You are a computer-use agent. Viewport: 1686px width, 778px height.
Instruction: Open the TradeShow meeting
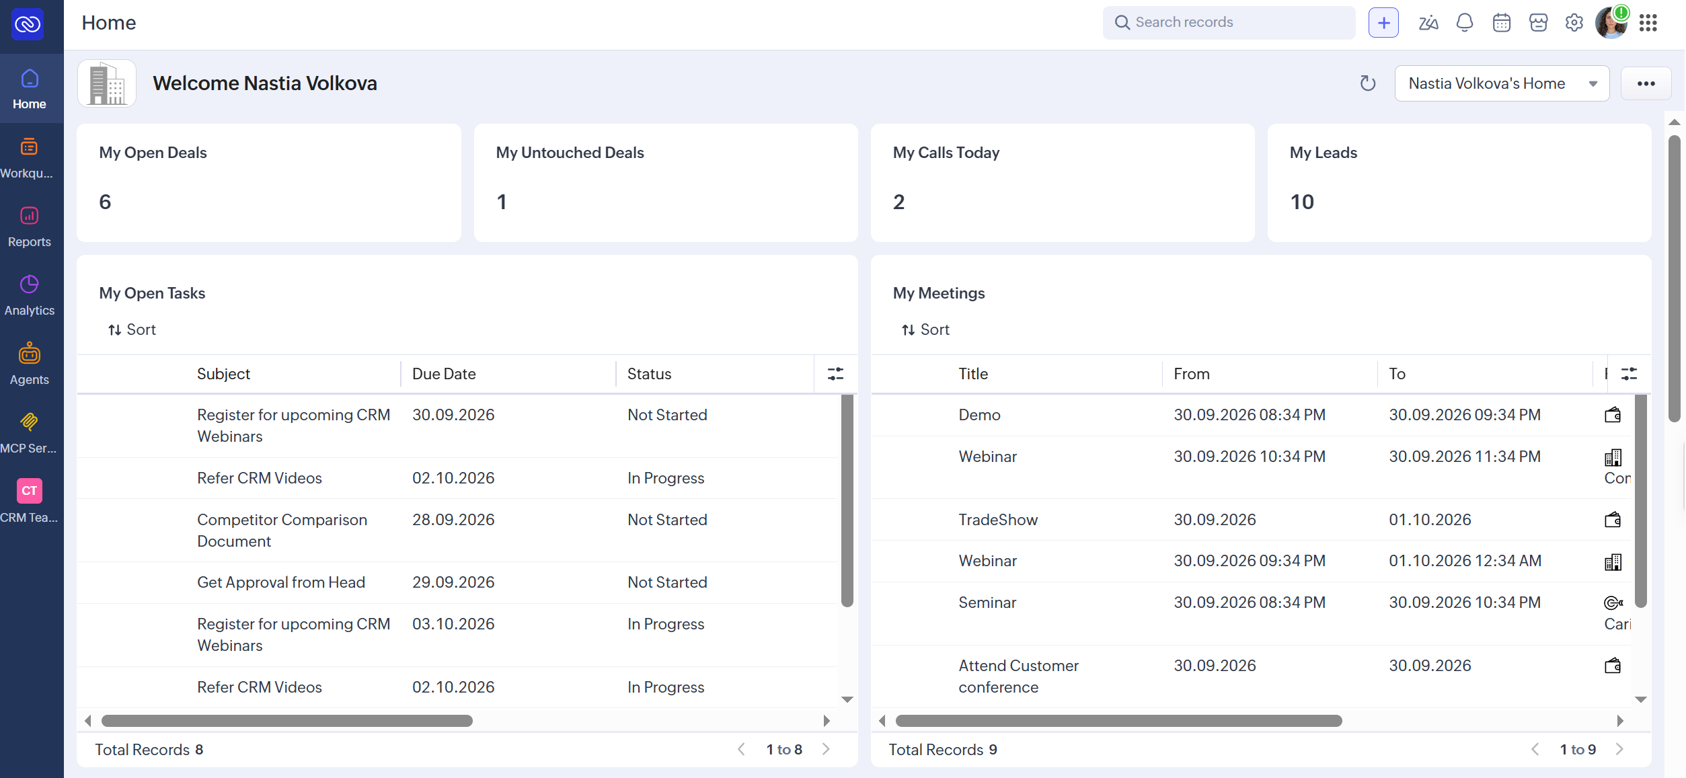(x=998, y=520)
